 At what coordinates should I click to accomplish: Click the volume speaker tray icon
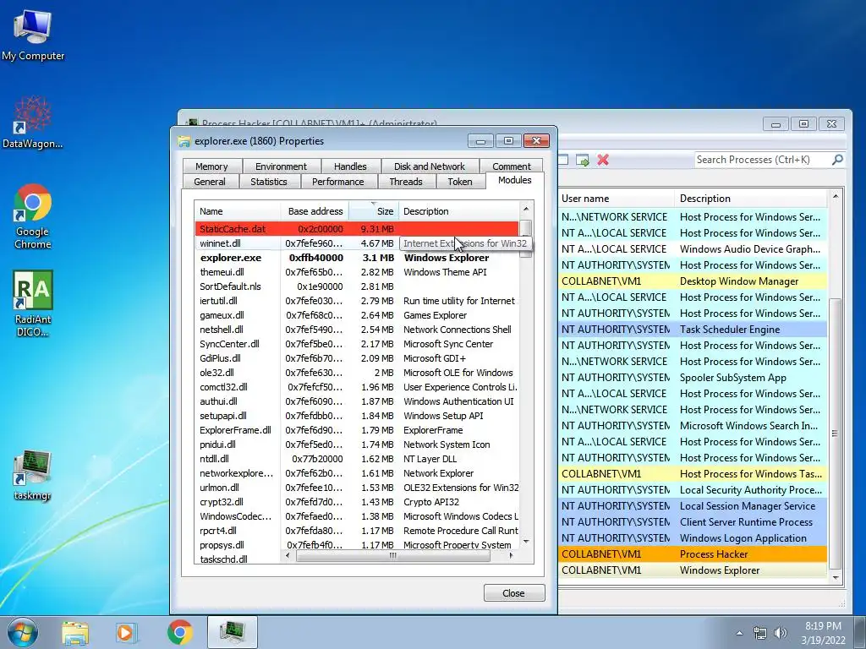[x=781, y=633]
